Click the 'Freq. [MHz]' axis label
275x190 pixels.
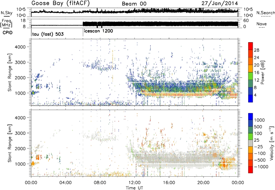tap(7, 23)
